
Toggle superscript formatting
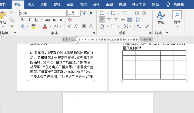click(61, 20)
